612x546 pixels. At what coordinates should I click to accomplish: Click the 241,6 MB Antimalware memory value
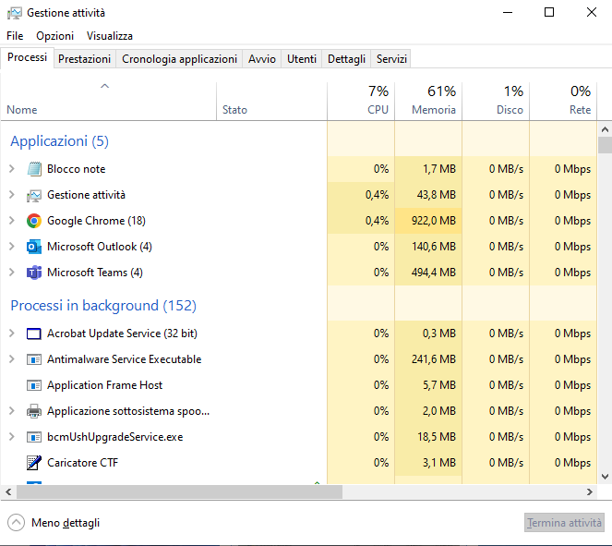click(433, 359)
